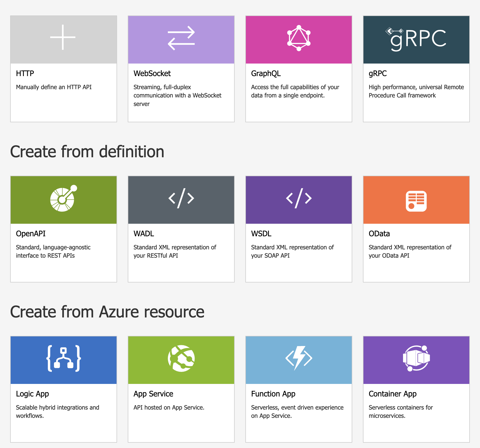The height and width of the screenshot is (448, 480).
Task: Click 'your SOAP API' description text
Action: [x=270, y=256]
